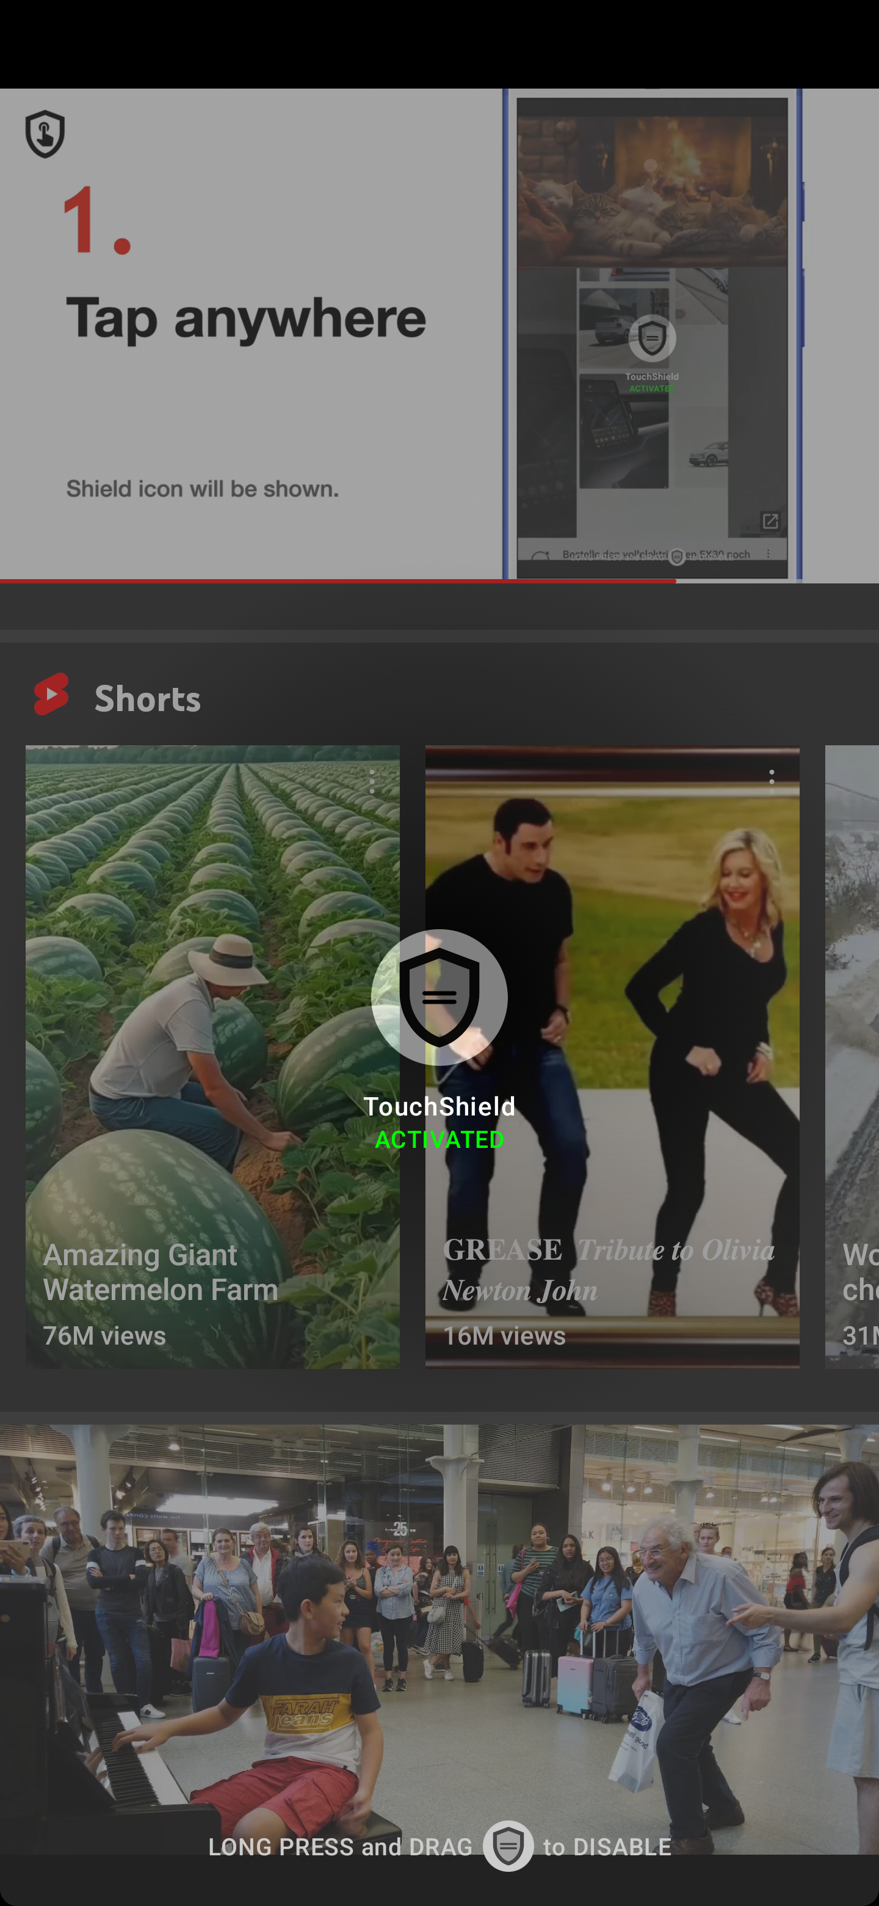Tap the 'Shorts' section heading
Screen dimensions: 879x1906
(x=148, y=698)
